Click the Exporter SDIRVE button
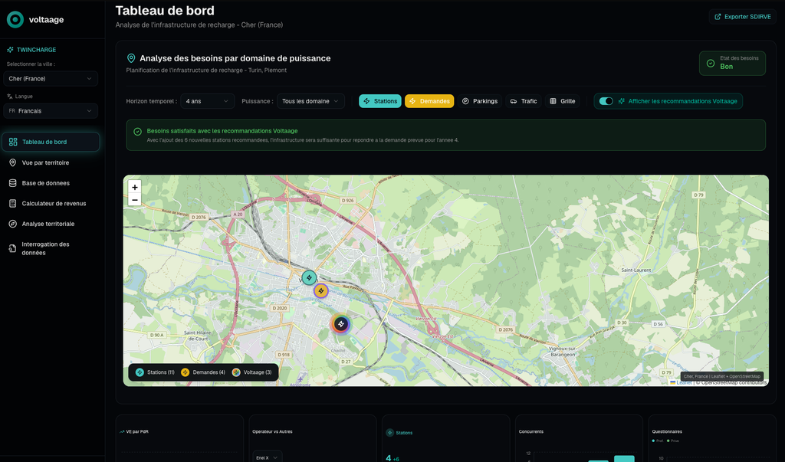 coord(742,17)
